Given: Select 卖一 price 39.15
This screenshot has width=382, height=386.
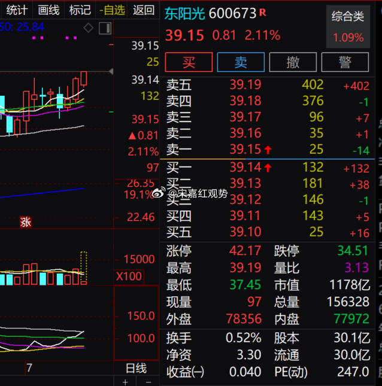Looking at the screenshot, I should (245, 149).
